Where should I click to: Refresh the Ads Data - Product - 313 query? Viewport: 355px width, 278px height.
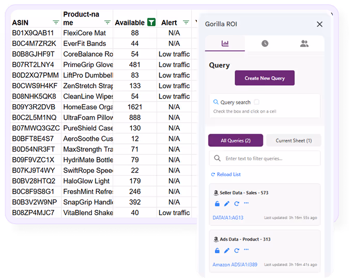237,251
